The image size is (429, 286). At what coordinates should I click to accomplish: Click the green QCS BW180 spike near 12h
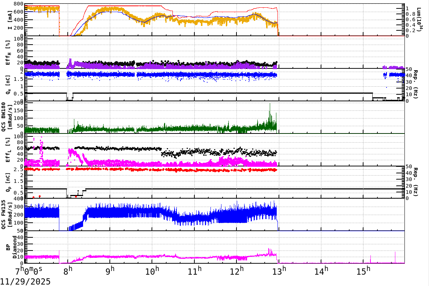(x=270, y=110)
